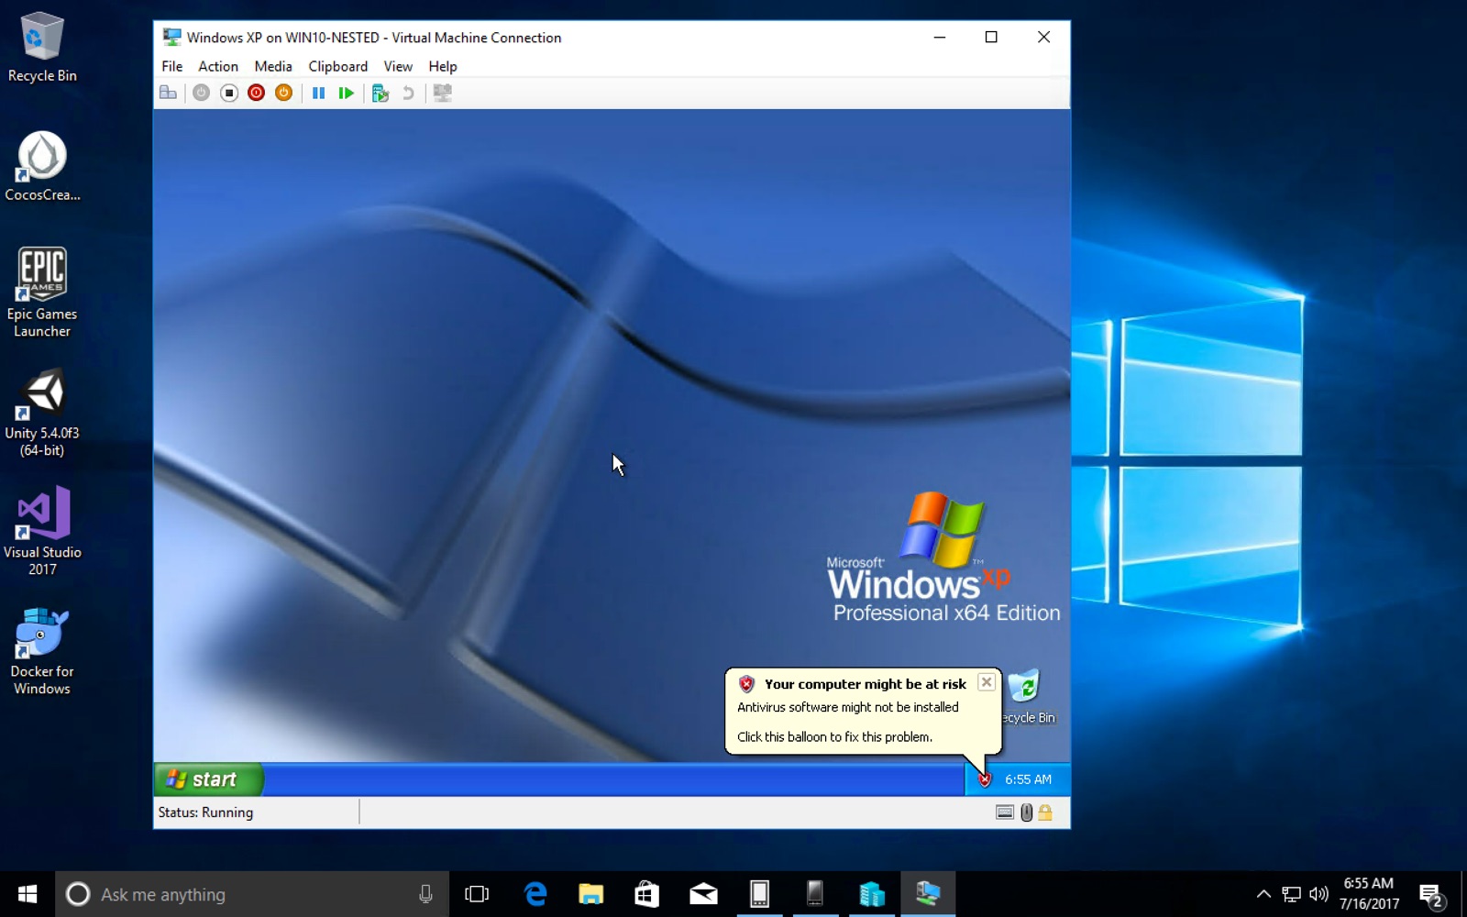Click the volume speaker tray icon

(1318, 894)
